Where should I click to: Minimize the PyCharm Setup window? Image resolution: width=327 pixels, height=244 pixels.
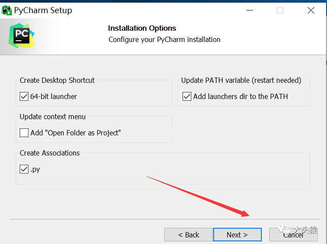(250, 10)
